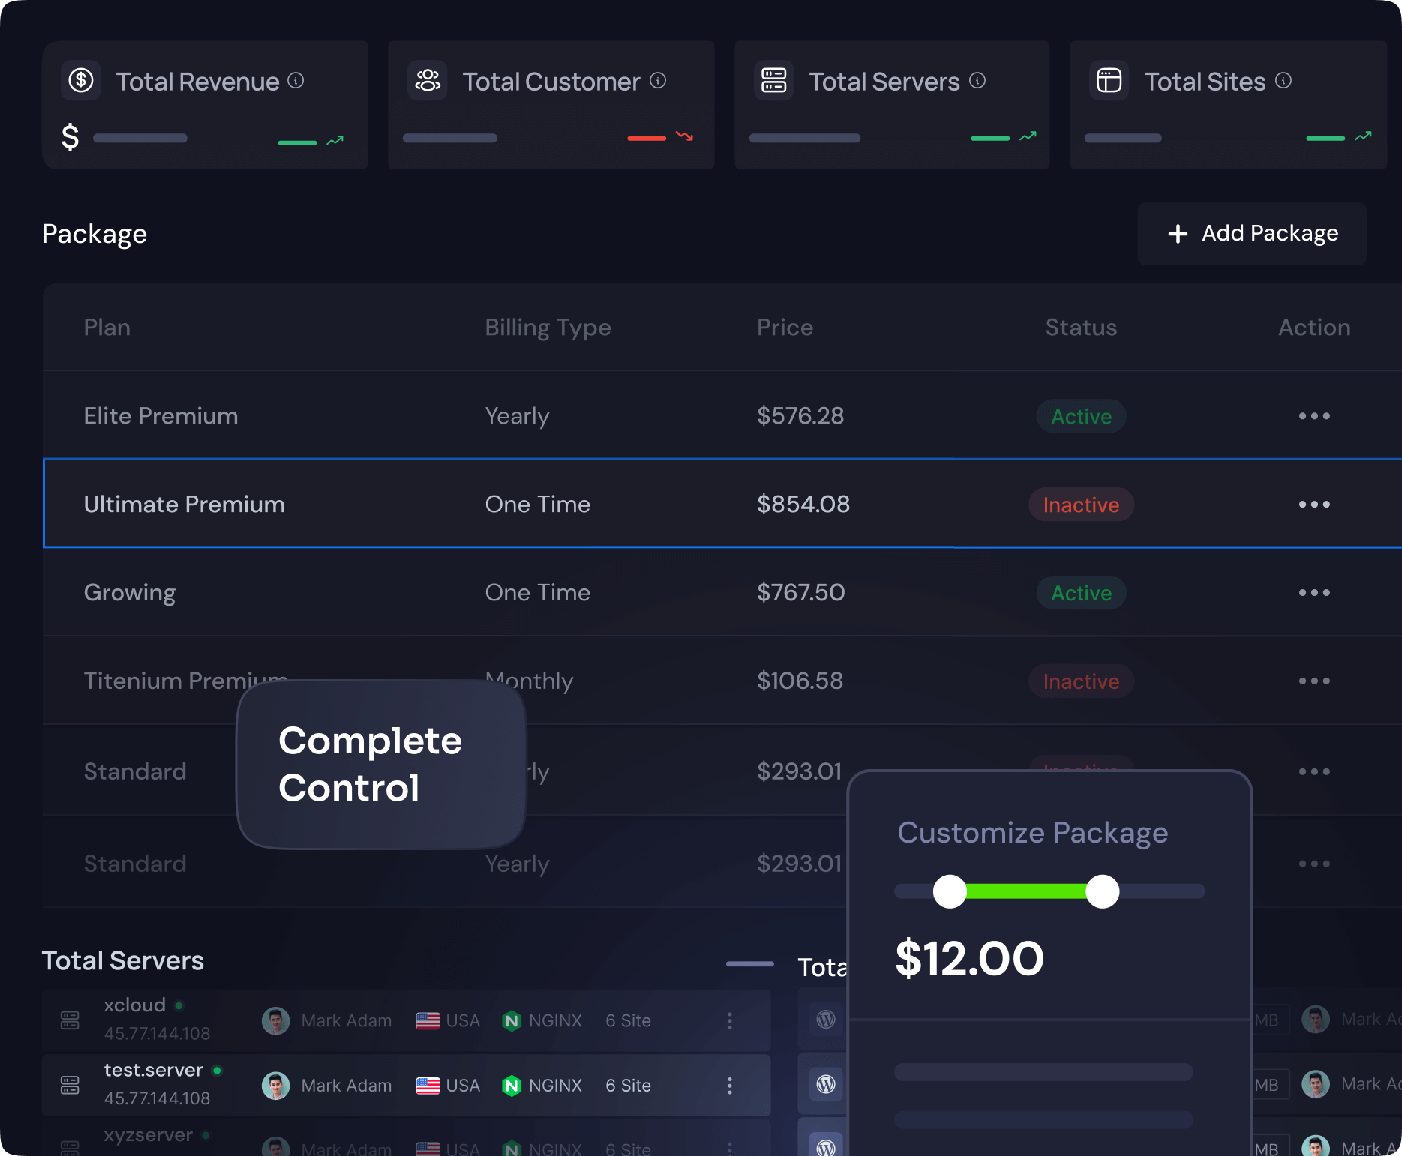Open action menu for Elite Premium
The height and width of the screenshot is (1156, 1402).
(x=1314, y=416)
